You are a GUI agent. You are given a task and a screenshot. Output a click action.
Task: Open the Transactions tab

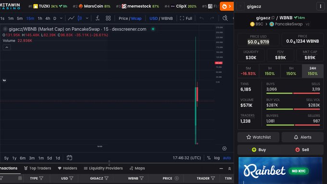(9, 168)
